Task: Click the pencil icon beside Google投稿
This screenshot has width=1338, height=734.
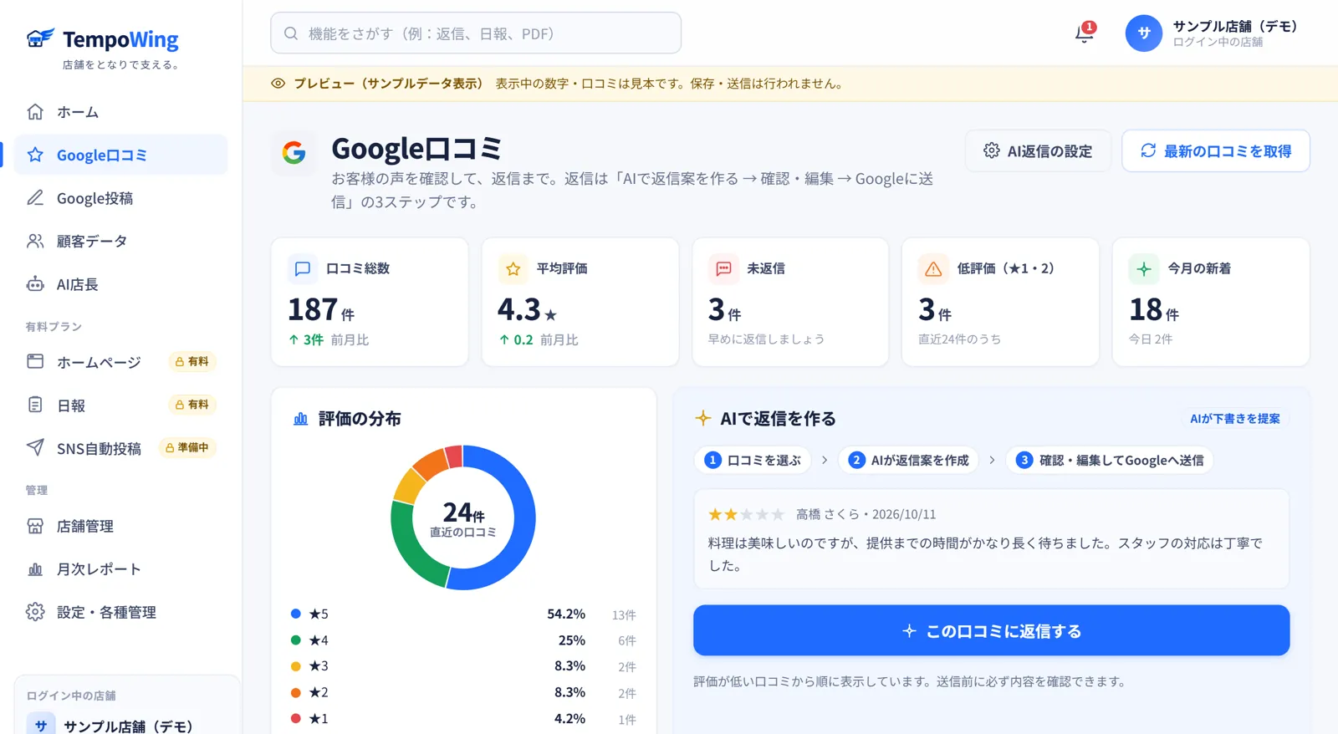Action: 35,198
